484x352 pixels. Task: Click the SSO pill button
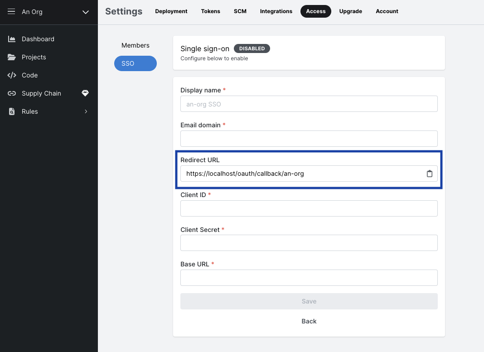click(135, 63)
